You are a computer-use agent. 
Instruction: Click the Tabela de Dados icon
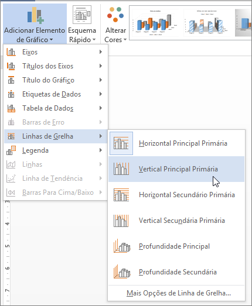click(x=11, y=108)
